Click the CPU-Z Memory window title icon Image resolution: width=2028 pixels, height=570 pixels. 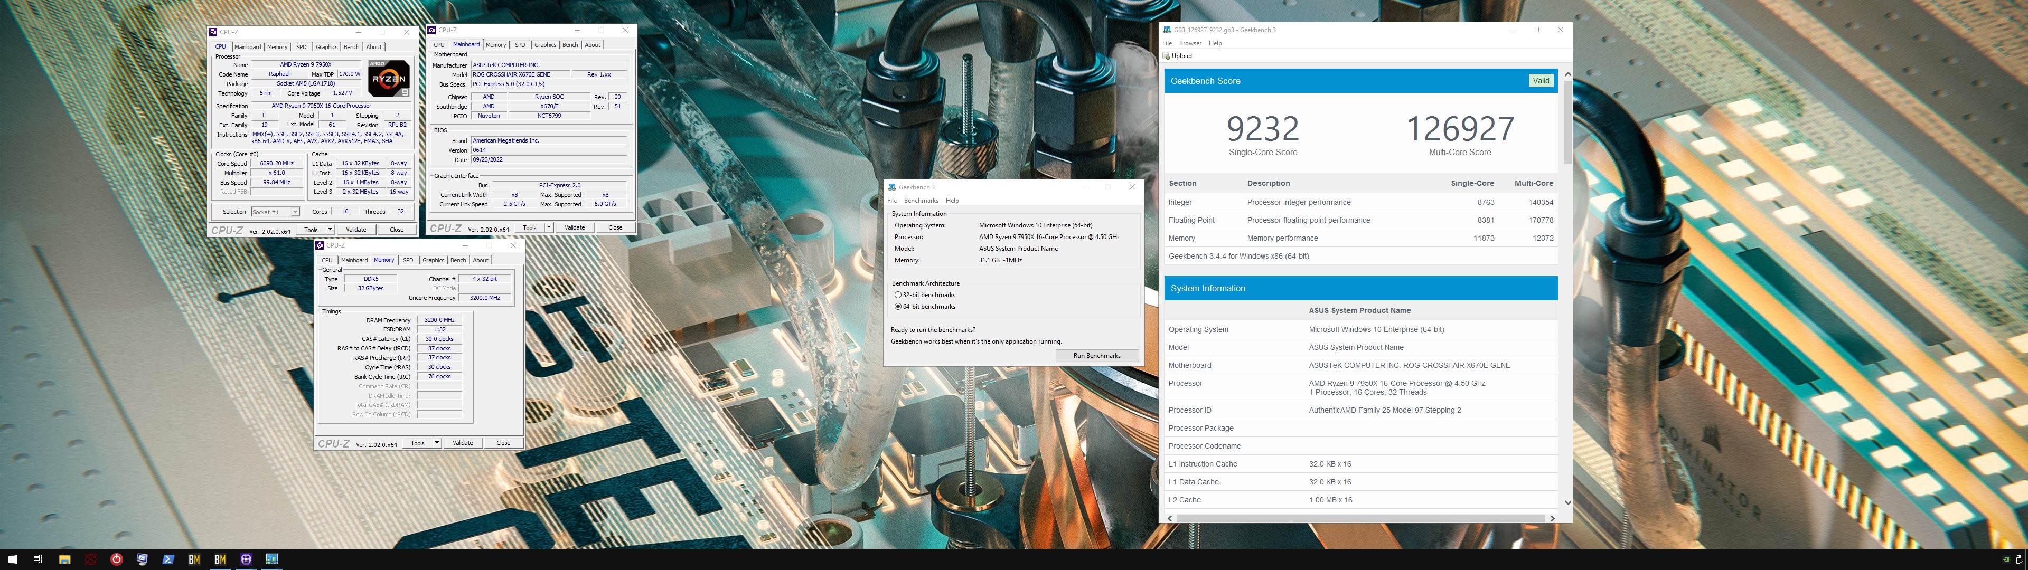tap(320, 245)
